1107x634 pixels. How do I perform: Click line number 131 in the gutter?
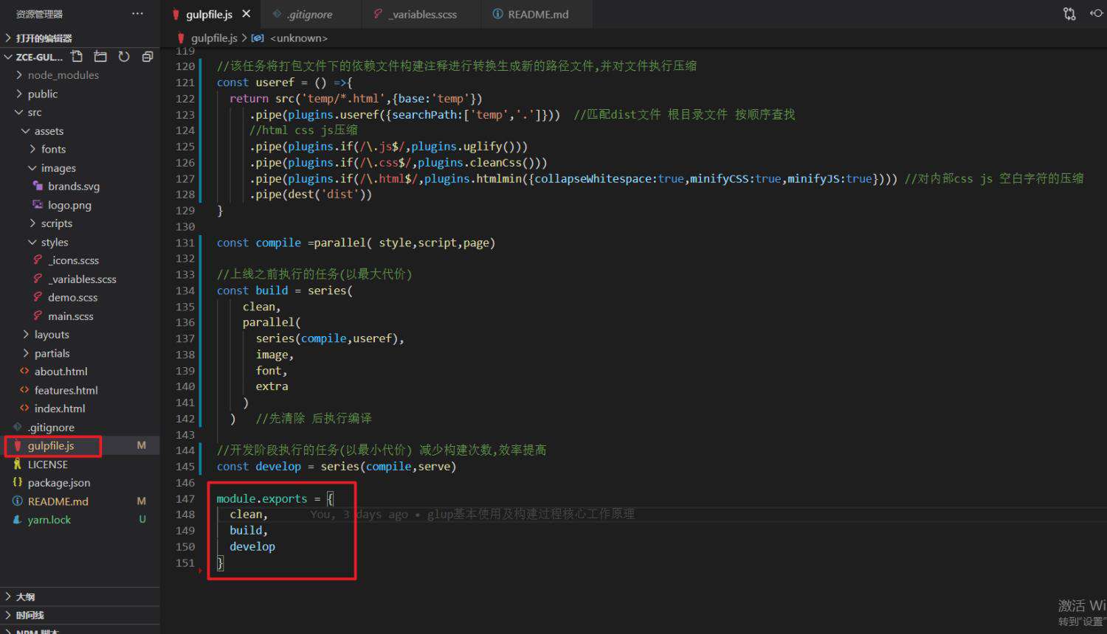tap(185, 243)
